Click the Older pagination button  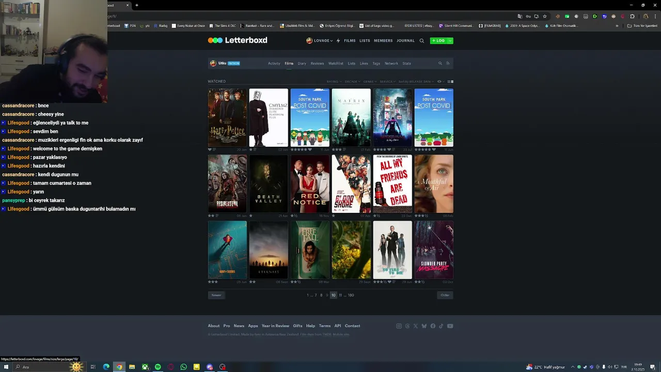click(x=445, y=295)
